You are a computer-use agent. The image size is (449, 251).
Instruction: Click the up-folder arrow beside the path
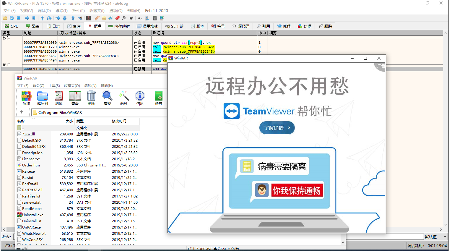pyautogui.click(x=22, y=112)
